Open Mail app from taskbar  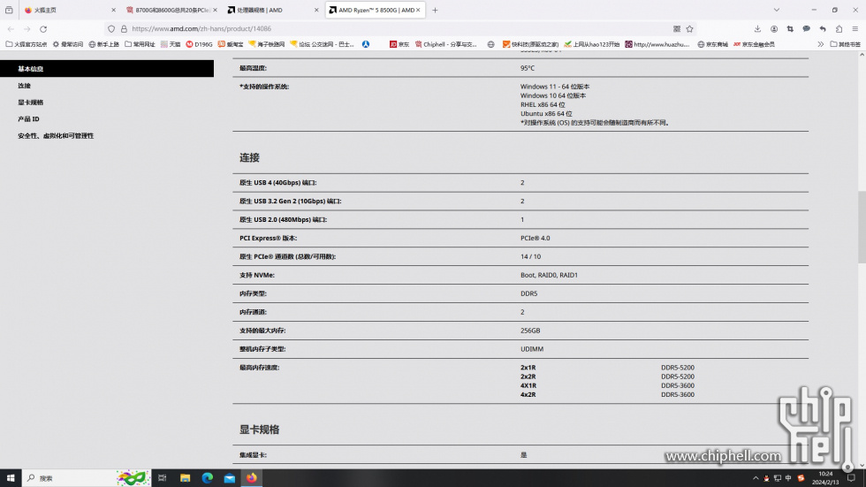tap(230, 478)
